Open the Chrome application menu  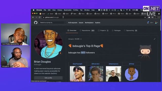pos(39,10)
